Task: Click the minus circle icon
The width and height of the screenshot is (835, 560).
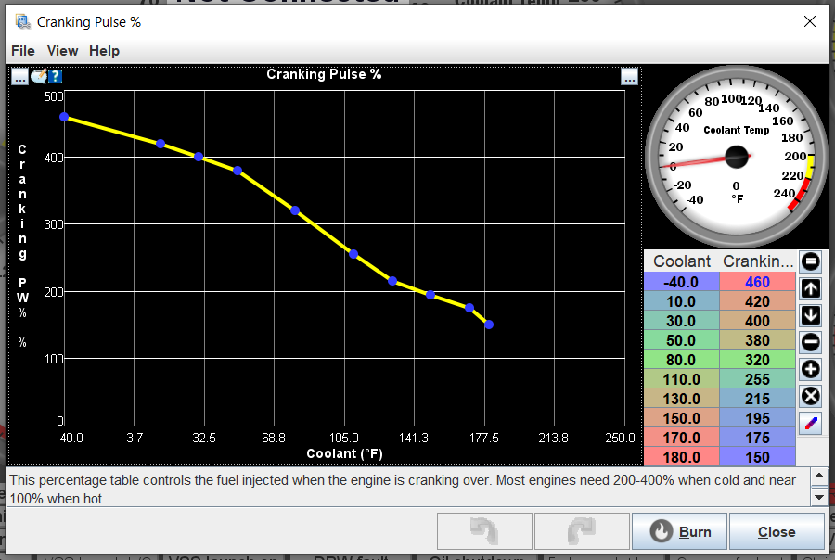Action: pos(811,342)
